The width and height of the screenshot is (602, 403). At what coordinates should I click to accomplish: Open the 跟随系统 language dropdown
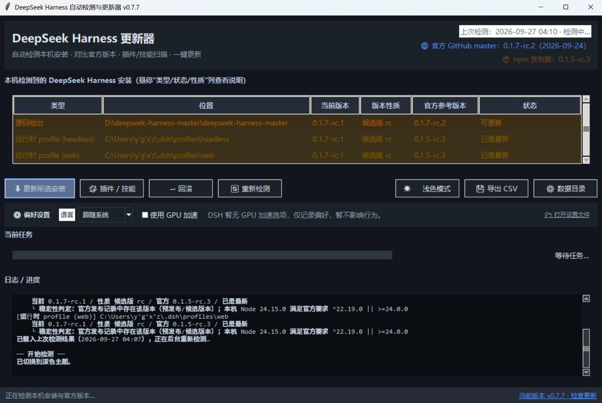pyautogui.click(x=106, y=215)
